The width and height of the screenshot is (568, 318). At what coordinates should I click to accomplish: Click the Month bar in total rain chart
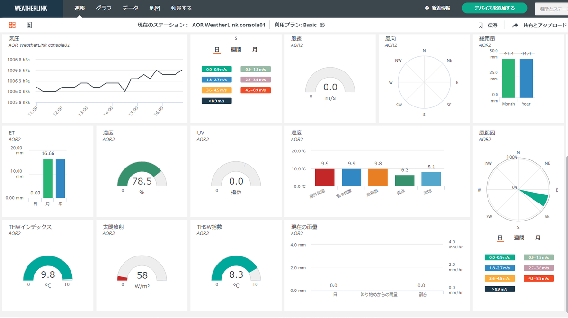pos(508,79)
